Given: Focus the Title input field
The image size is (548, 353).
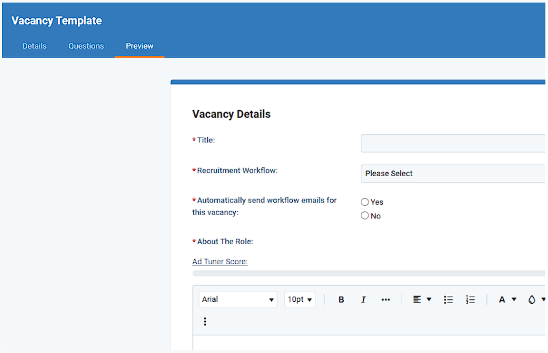Looking at the screenshot, I should point(453,143).
